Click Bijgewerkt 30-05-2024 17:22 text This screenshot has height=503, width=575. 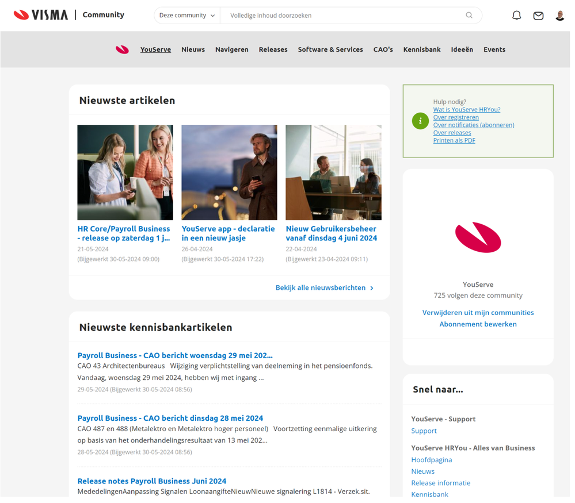pos(223,259)
